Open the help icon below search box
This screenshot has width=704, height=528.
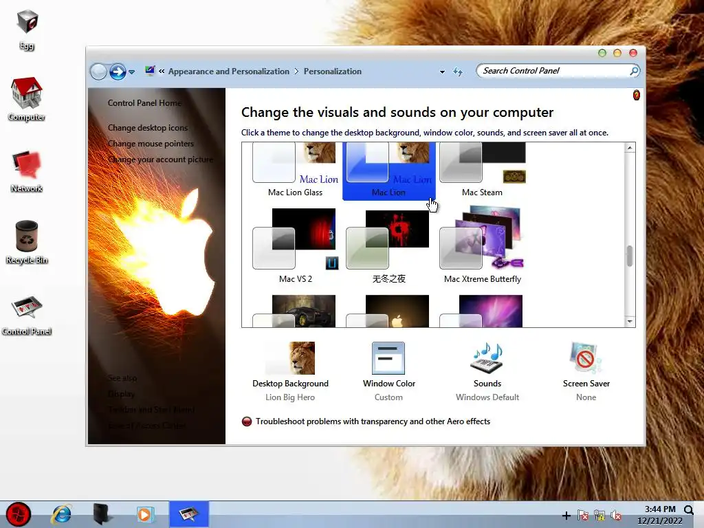636,95
